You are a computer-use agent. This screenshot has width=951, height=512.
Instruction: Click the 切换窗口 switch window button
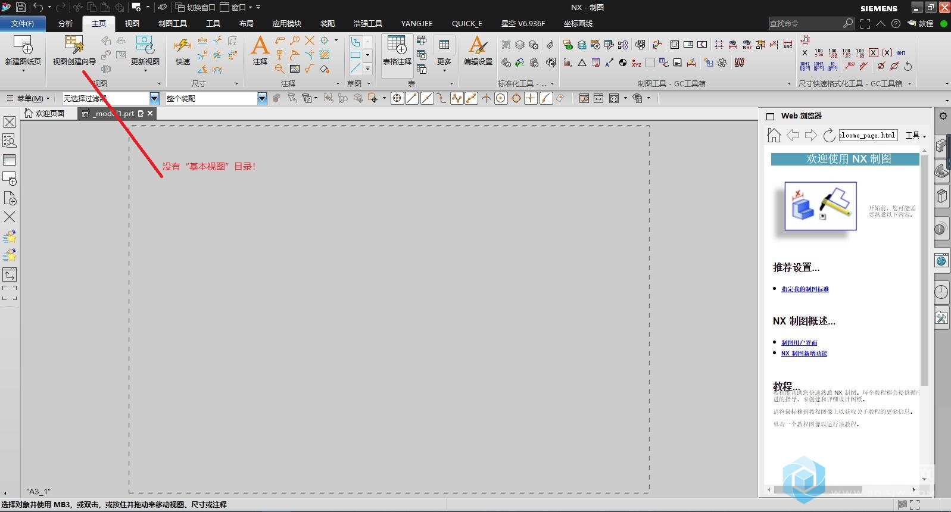point(195,7)
